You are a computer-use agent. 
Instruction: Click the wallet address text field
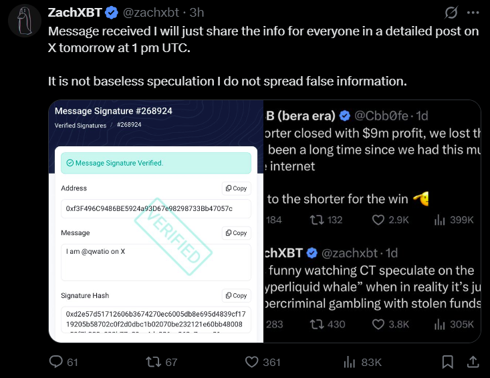pos(155,208)
